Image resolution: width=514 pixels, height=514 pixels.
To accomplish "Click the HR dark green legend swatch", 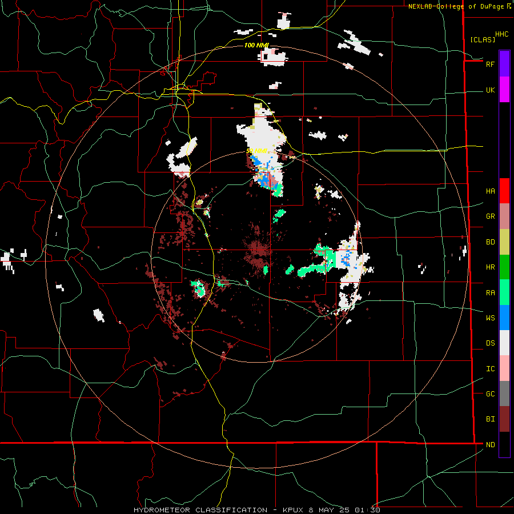I will pos(504,267).
